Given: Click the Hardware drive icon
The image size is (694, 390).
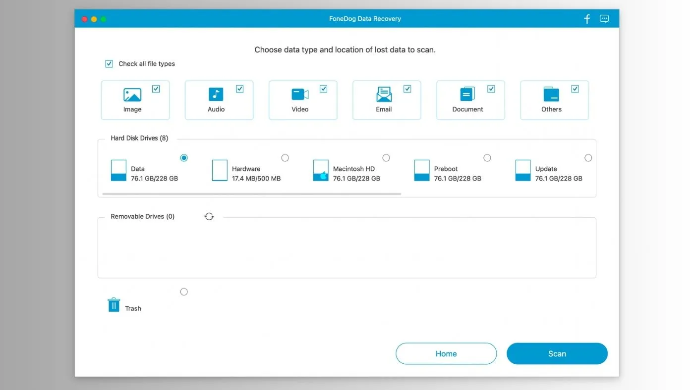Looking at the screenshot, I should tap(220, 170).
